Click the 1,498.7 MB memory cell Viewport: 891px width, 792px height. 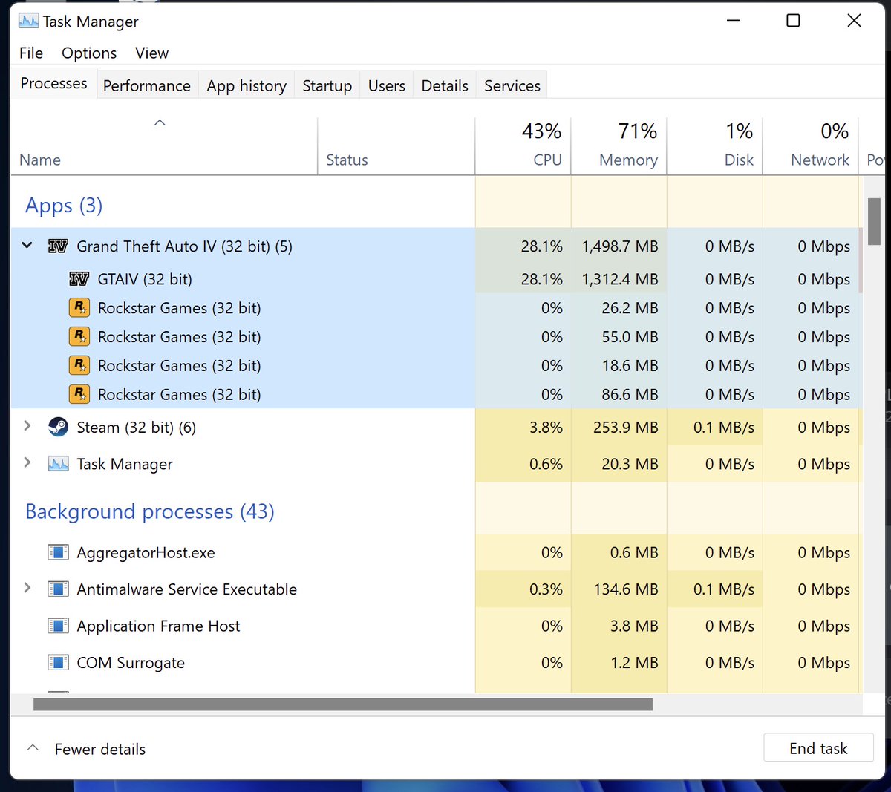[620, 246]
